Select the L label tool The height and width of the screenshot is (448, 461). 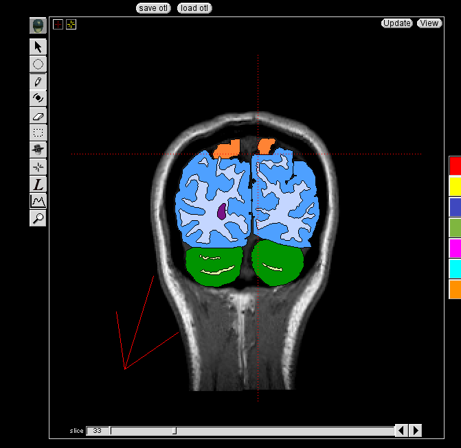[38, 184]
